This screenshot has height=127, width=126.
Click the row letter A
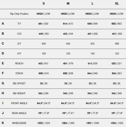3,23
